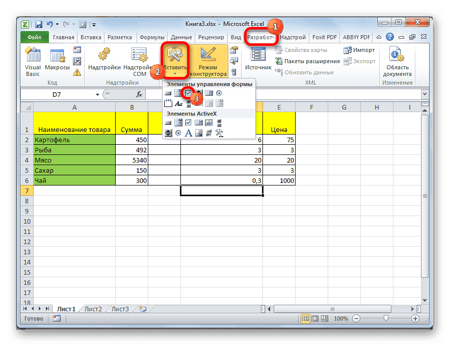The image size is (449, 346).
Task: Choose the ActiveX checkbox control
Action: point(189,122)
